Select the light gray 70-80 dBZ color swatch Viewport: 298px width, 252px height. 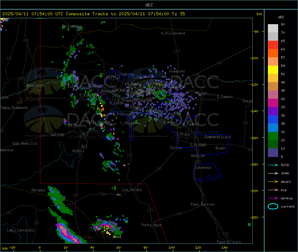[273, 28]
